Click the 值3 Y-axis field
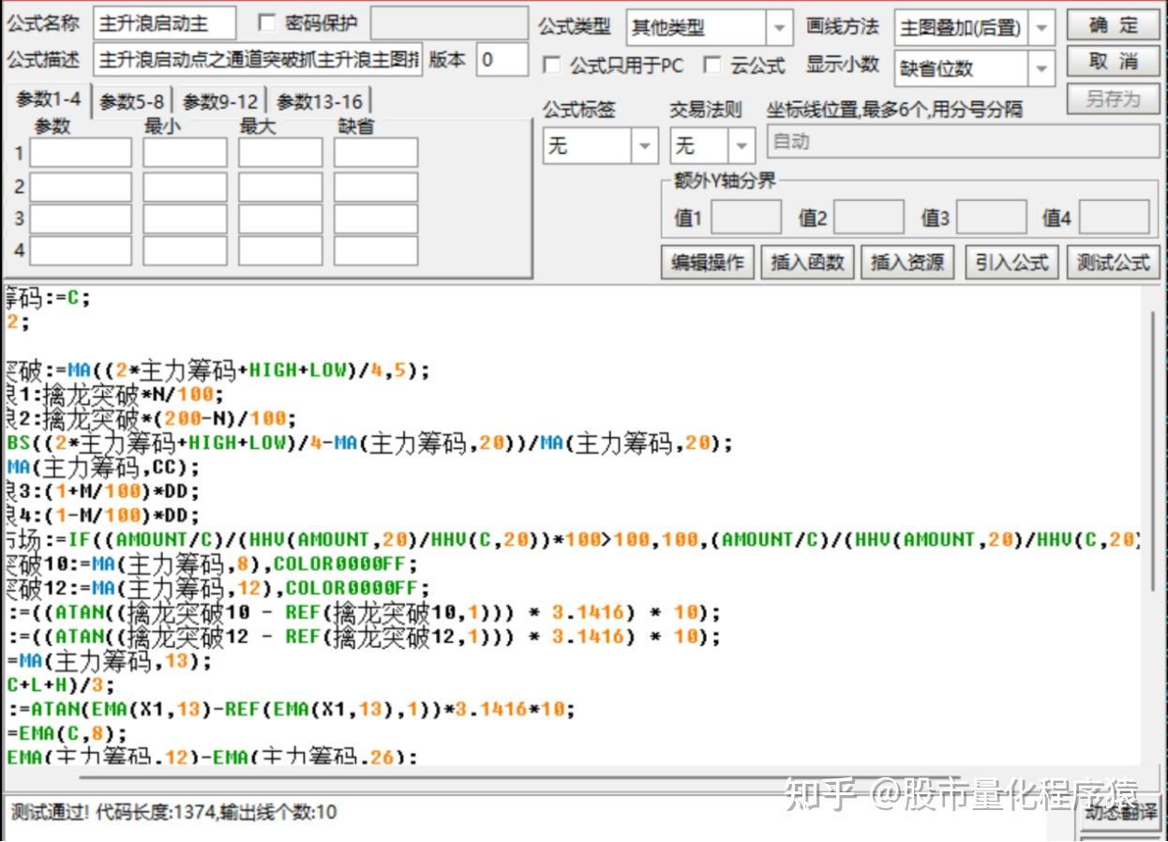The height and width of the screenshot is (842, 1168). click(991, 218)
